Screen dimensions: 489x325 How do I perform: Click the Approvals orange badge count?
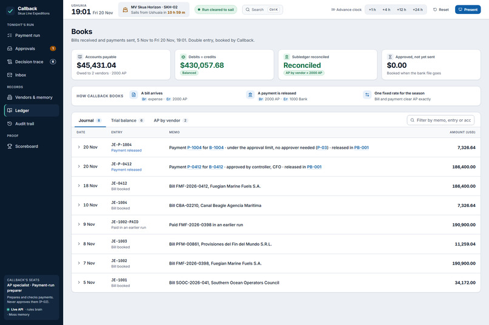(x=53, y=48)
